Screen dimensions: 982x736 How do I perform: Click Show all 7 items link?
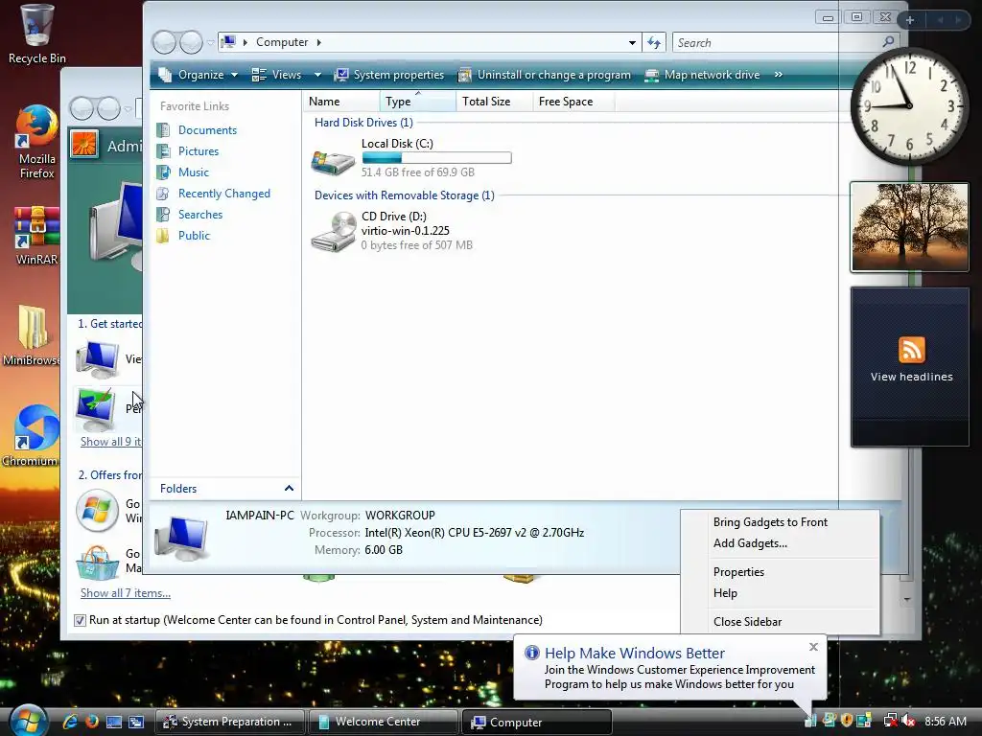pyautogui.click(x=126, y=592)
